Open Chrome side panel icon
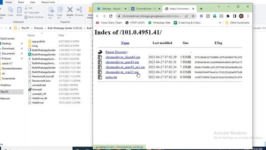Screen dimensions: 266x150 point(234,16)
